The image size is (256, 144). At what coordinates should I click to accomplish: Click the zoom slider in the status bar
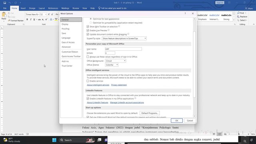click(239, 134)
